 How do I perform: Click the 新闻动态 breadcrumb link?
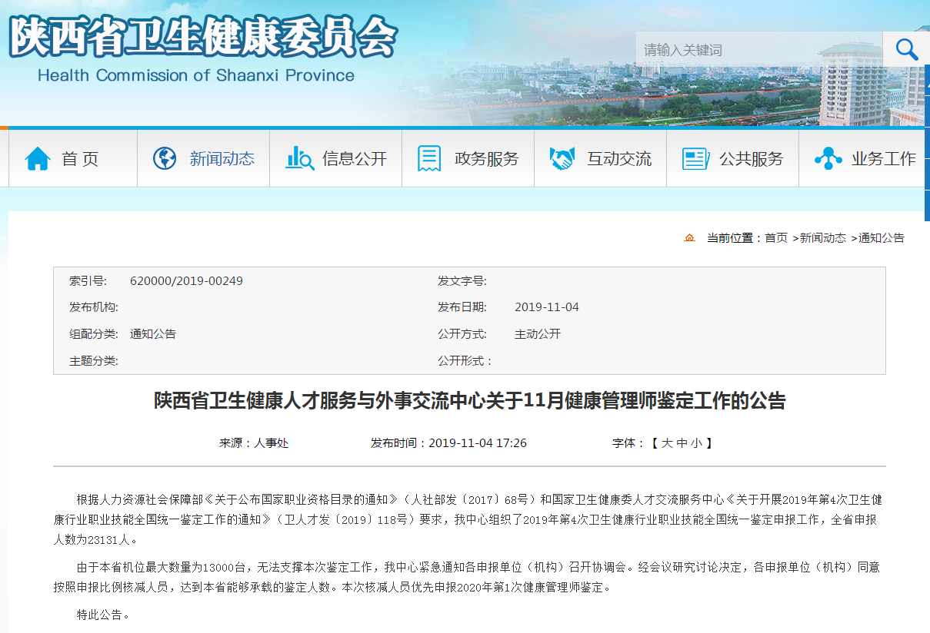(x=822, y=238)
